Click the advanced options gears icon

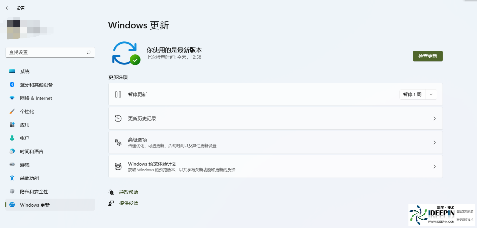[118, 143]
